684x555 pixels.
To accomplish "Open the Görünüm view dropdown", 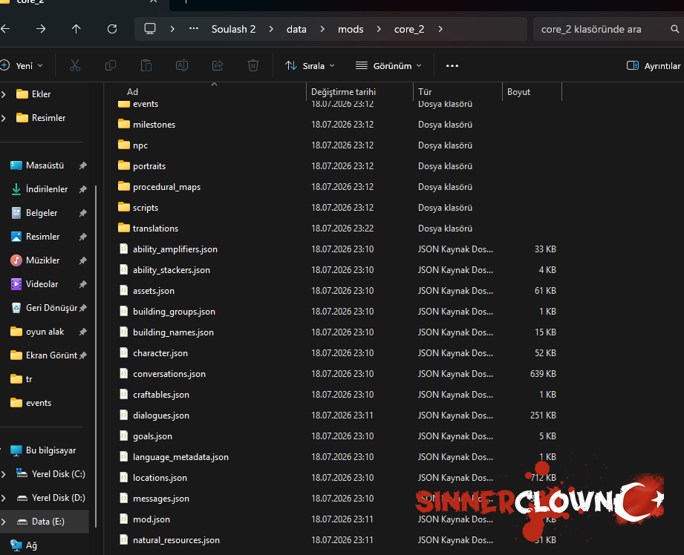I will tap(388, 66).
